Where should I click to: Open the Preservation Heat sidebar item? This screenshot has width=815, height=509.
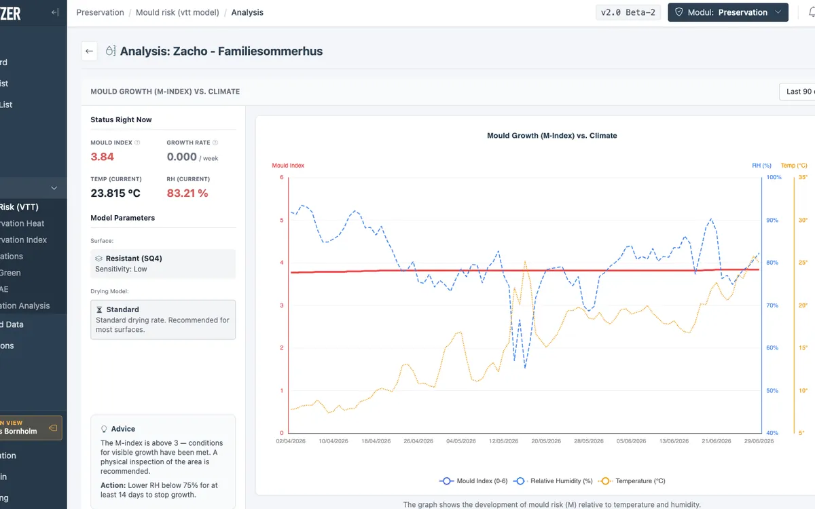click(22, 223)
